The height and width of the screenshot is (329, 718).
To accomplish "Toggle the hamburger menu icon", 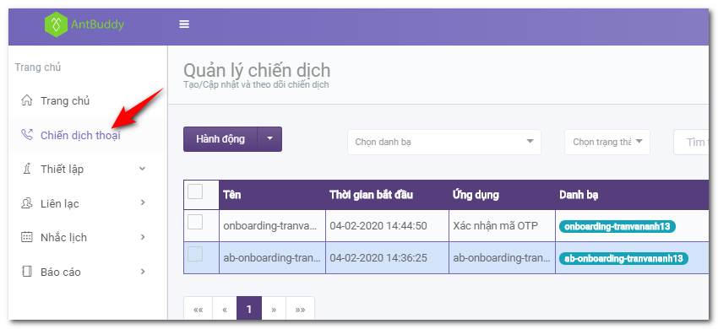I will (x=184, y=24).
